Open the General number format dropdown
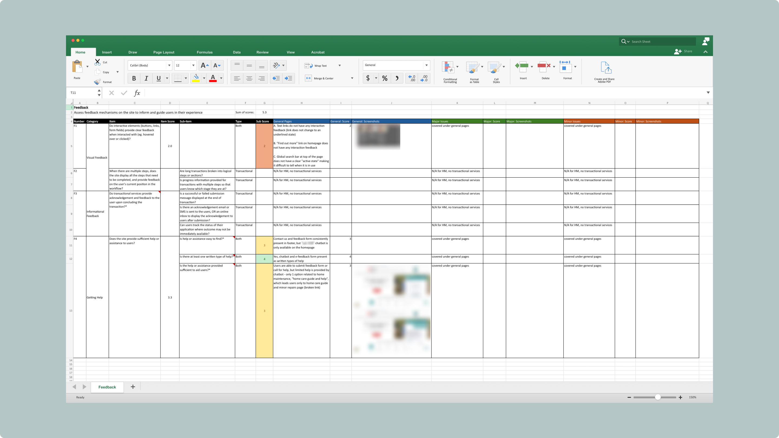The height and width of the screenshot is (438, 779). click(x=426, y=65)
